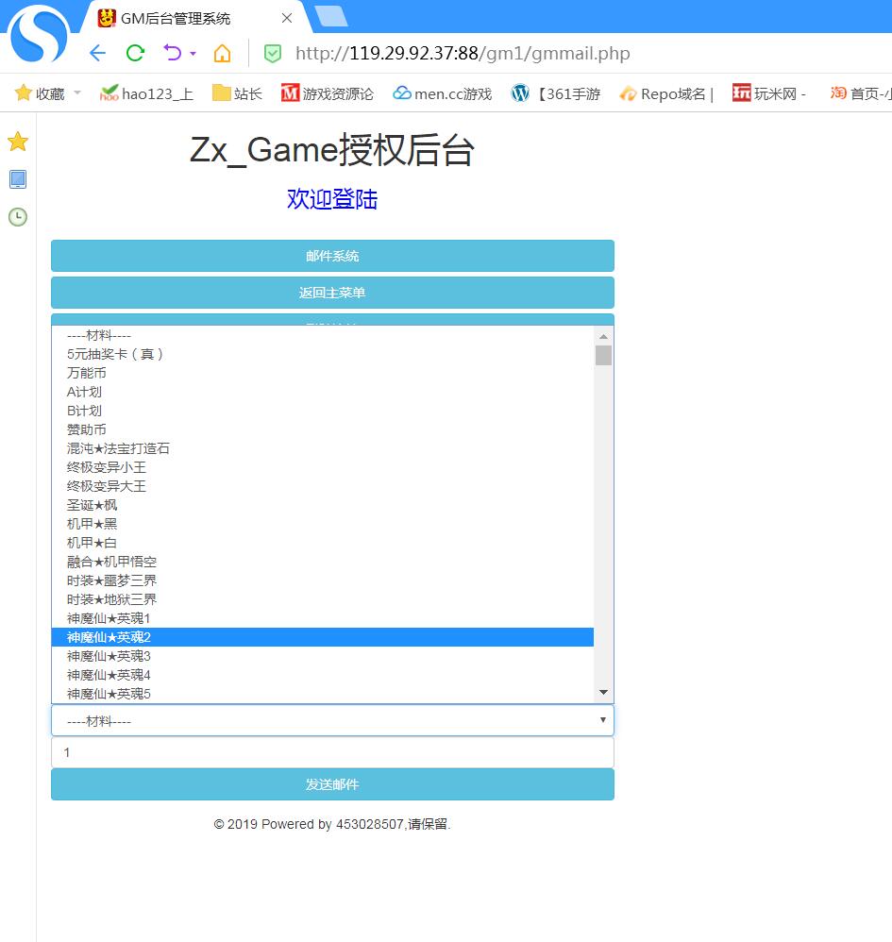Click the 返回主菜单 button

coord(332,293)
